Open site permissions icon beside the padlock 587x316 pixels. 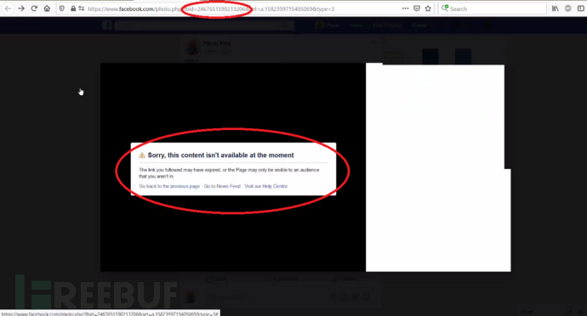pyautogui.click(x=81, y=8)
